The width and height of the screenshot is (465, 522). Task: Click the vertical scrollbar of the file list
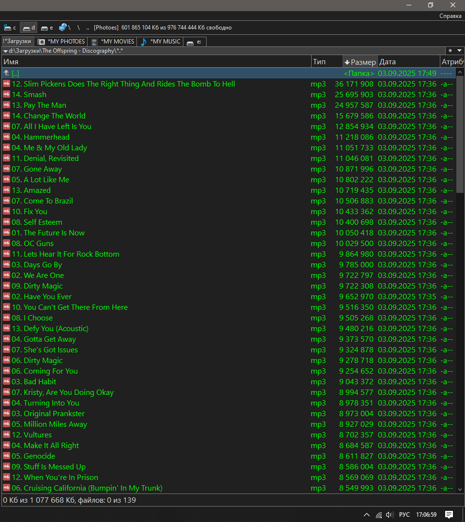point(460,290)
